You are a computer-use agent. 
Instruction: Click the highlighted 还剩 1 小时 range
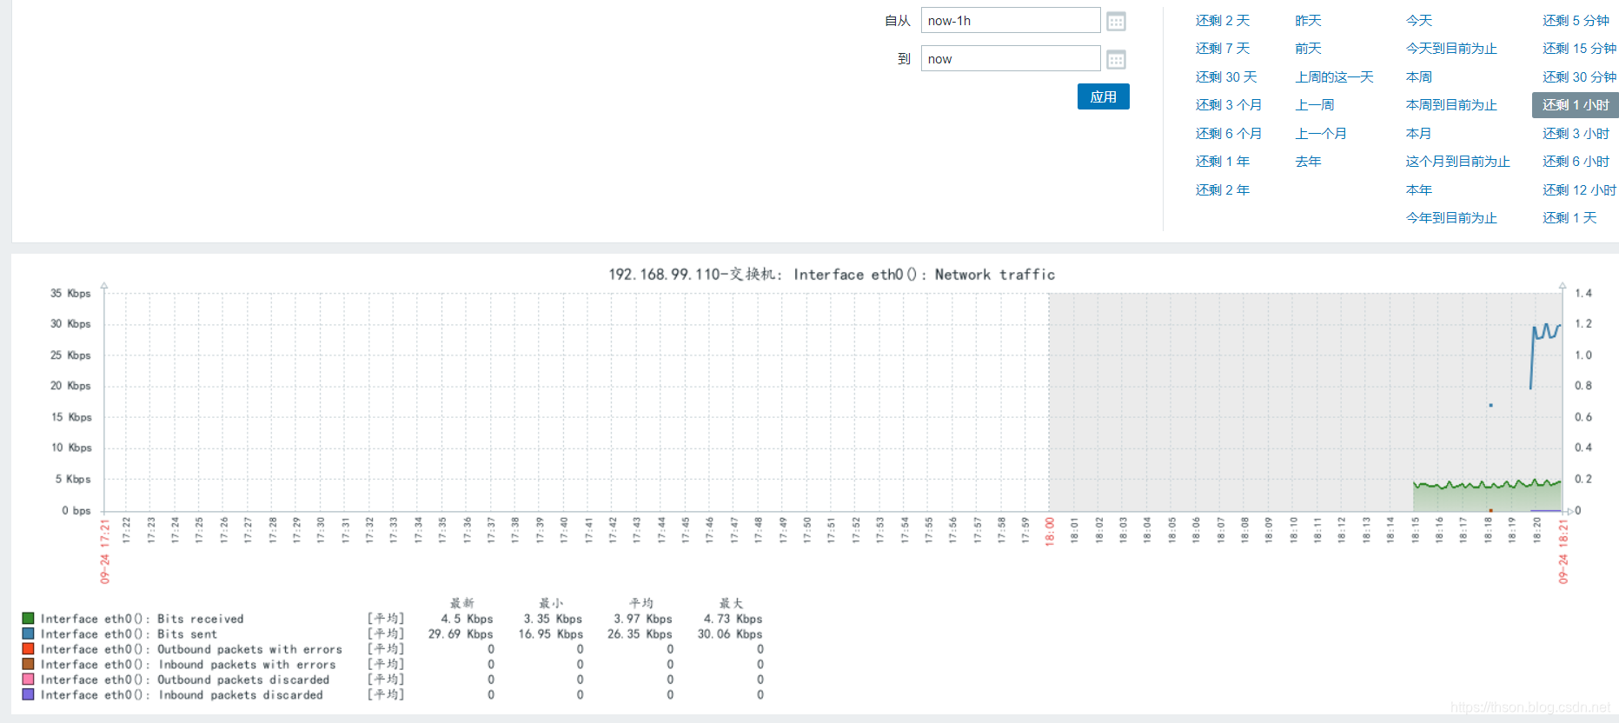[x=1576, y=104]
